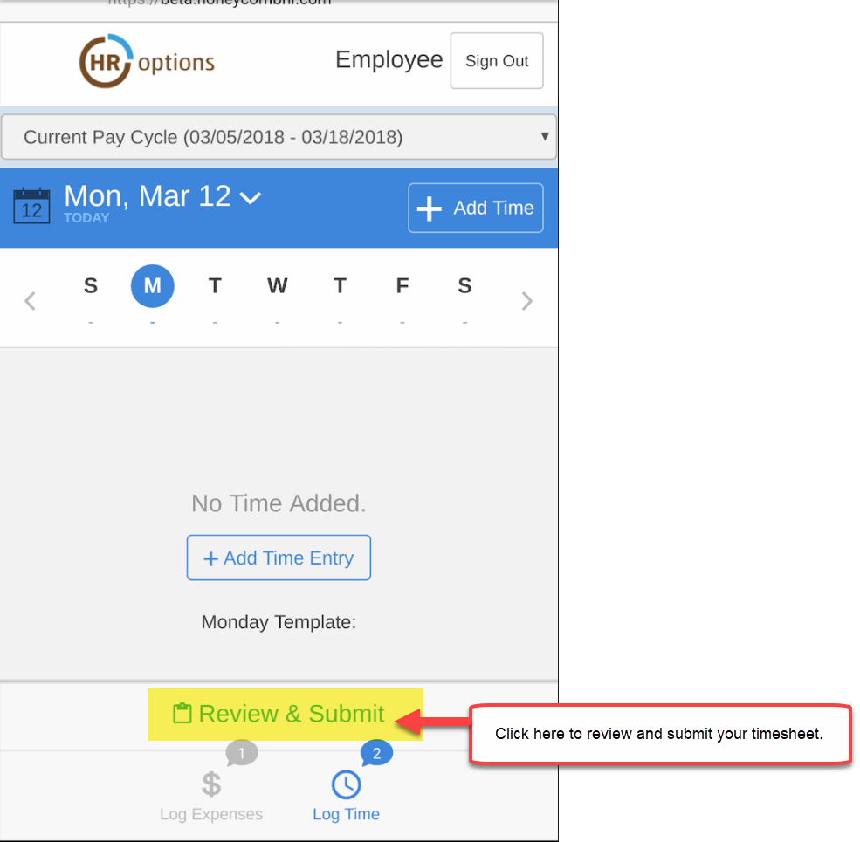
Task: Open Review & Submit
Action: 285,714
